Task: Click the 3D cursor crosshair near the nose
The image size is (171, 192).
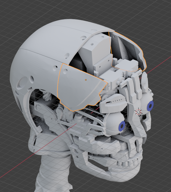Action: pyautogui.click(x=139, y=111)
